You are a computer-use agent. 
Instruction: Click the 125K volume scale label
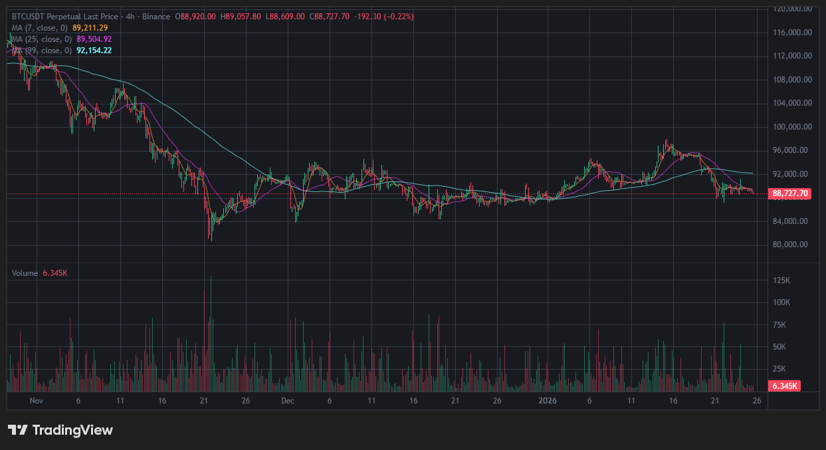781,281
